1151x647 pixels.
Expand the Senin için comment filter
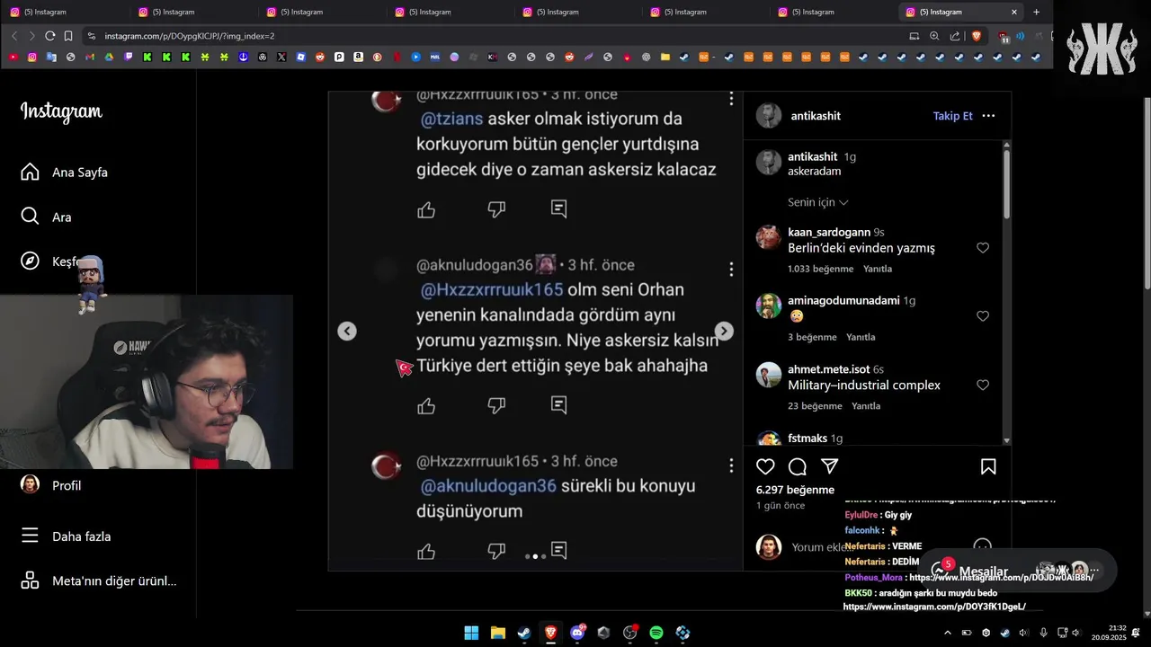click(x=817, y=202)
